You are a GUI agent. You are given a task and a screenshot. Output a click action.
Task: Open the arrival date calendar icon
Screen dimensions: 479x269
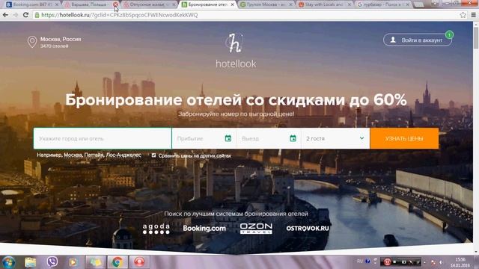coord(228,138)
